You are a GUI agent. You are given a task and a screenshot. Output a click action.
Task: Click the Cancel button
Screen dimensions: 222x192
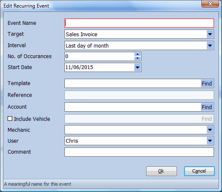[x=199, y=171]
